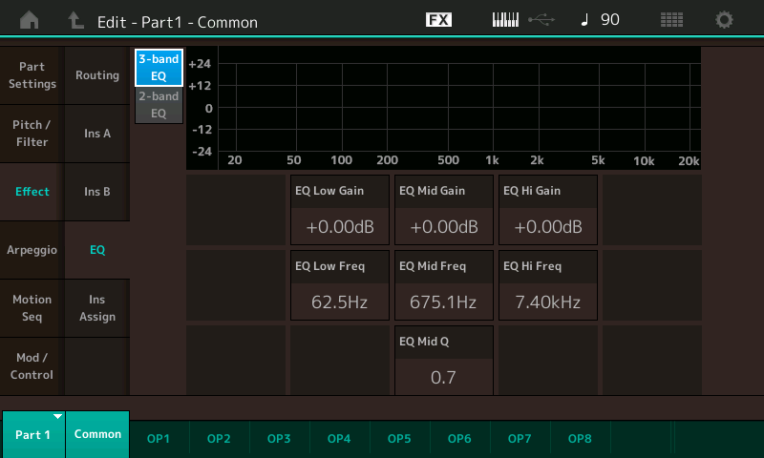Expand the Part 1 selector dropdown

(x=32, y=434)
